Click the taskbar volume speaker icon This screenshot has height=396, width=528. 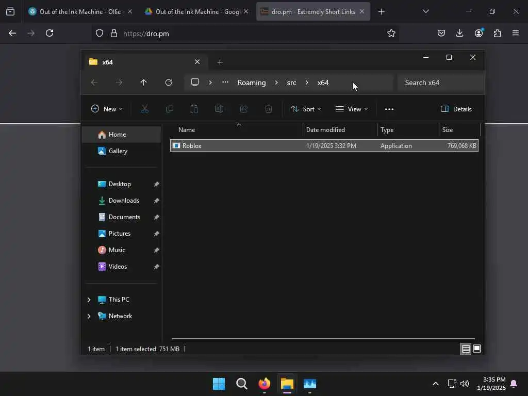click(465, 384)
